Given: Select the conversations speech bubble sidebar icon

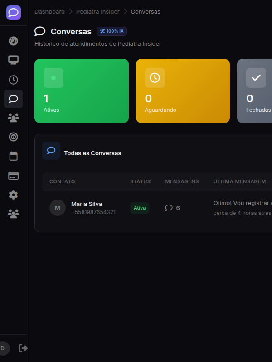Looking at the screenshot, I should [14, 99].
